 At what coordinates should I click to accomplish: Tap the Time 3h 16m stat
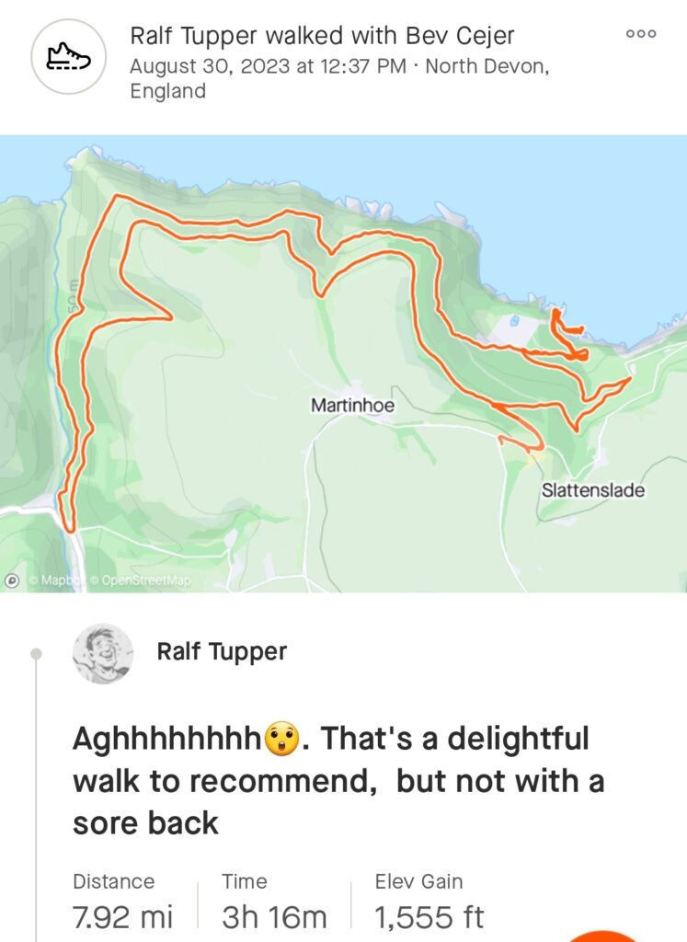274,903
